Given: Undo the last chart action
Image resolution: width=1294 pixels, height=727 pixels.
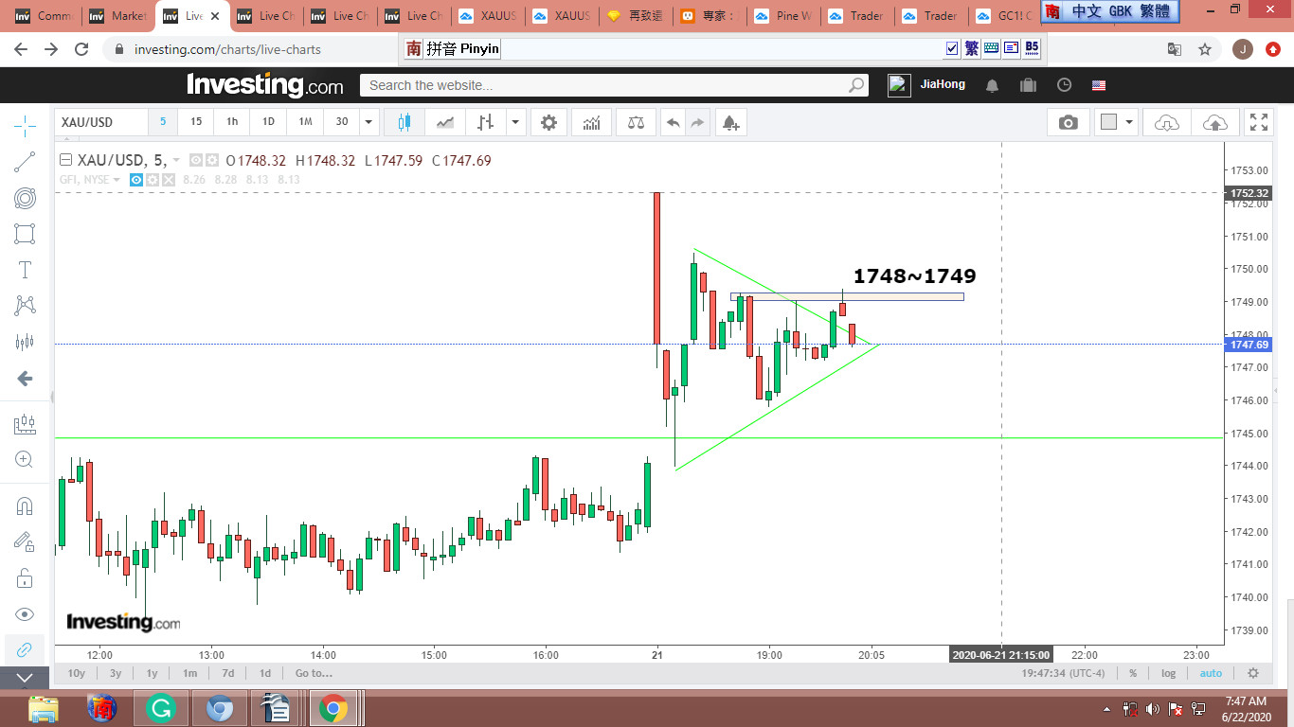Looking at the screenshot, I should pos(673,122).
